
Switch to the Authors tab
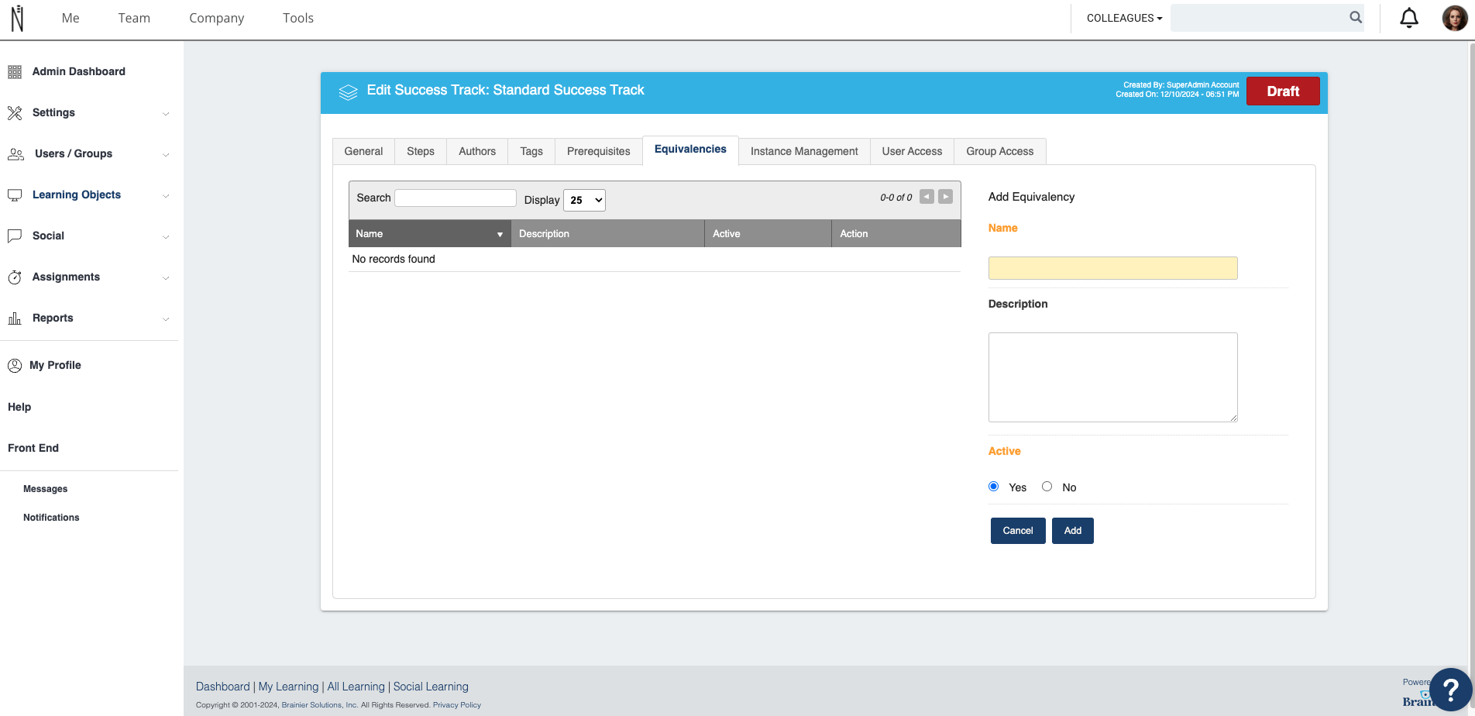[477, 151]
